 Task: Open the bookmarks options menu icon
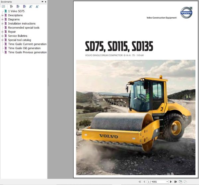pos(3,7)
